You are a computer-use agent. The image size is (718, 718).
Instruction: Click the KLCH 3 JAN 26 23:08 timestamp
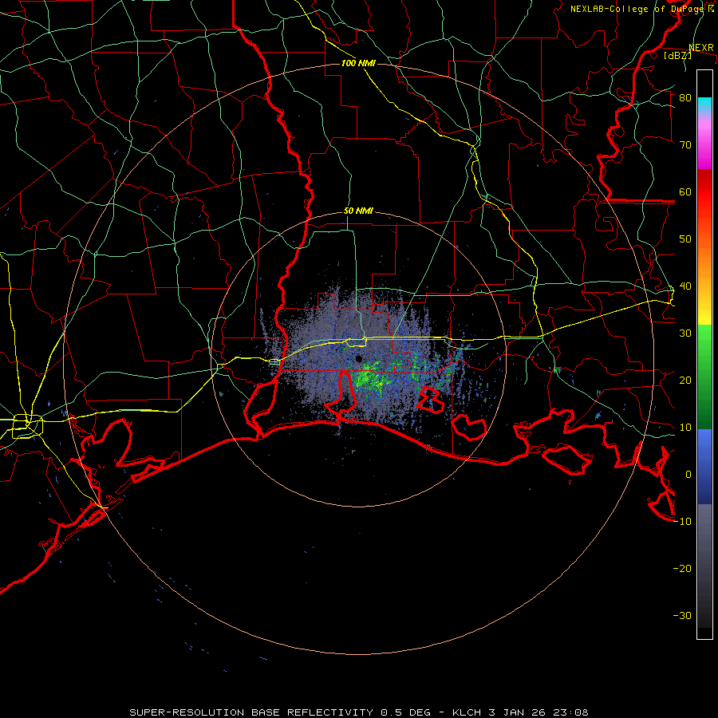[520, 712]
